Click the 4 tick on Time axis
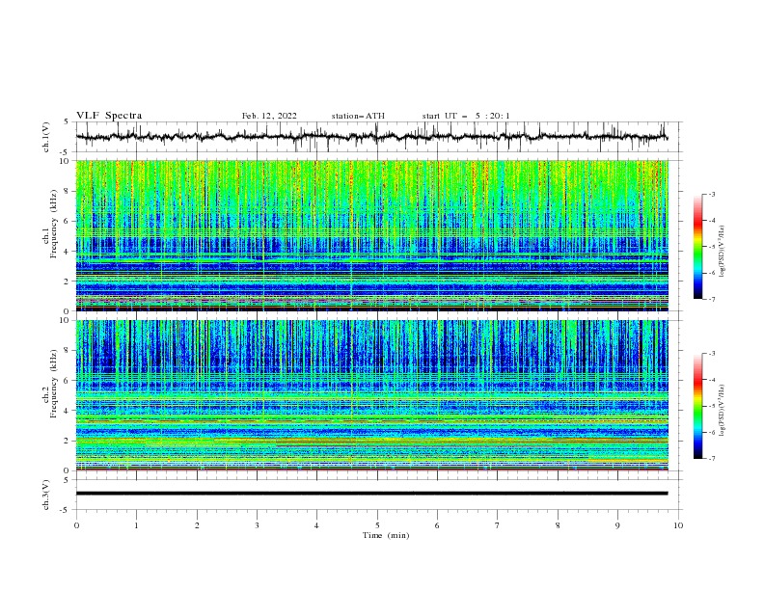Image resolution: width=764 pixels, height=590 pixels. 316,525
